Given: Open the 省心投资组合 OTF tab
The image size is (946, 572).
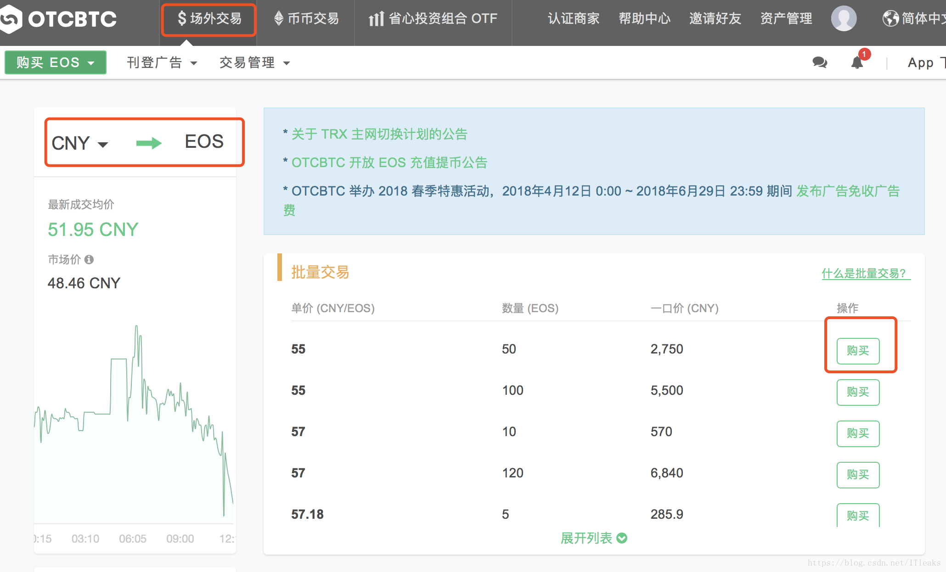Looking at the screenshot, I should tap(433, 18).
